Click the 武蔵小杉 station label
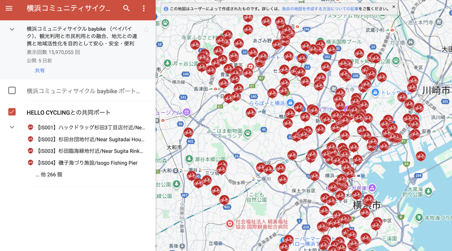 coord(375,30)
